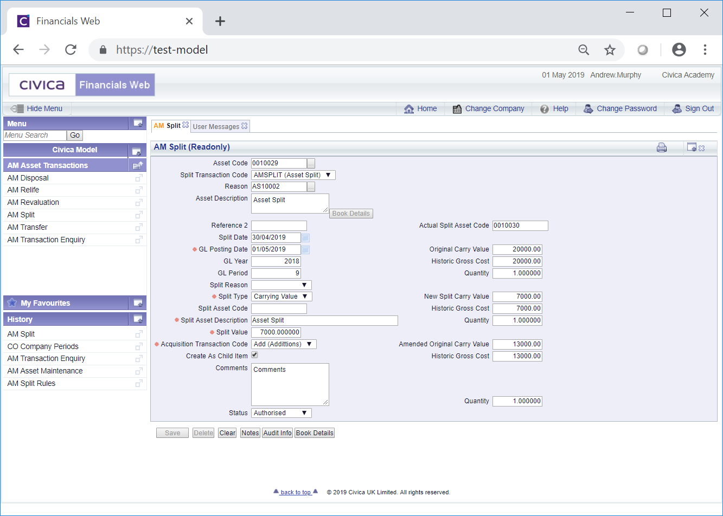
Task: Click the Help question mark icon
Action: pyautogui.click(x=545, y=109)
